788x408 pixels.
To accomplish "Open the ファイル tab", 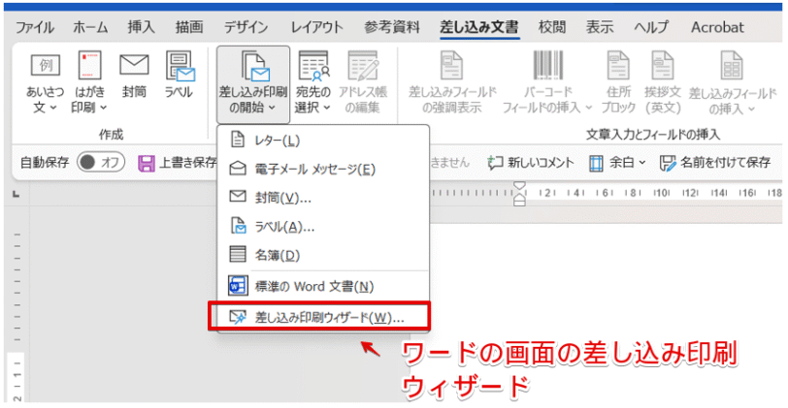I will pos(35,27).
